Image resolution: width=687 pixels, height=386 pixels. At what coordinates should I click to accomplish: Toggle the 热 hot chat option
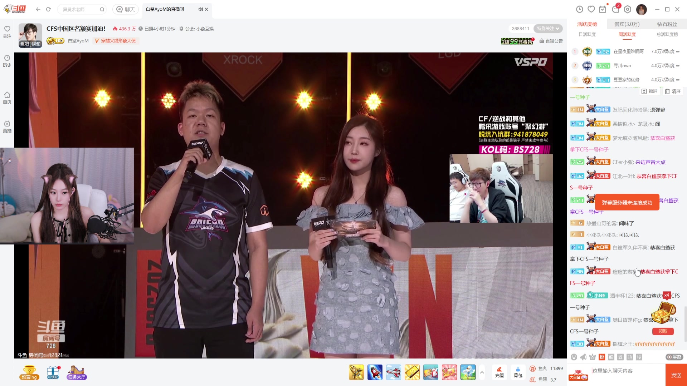pos(630,357)
